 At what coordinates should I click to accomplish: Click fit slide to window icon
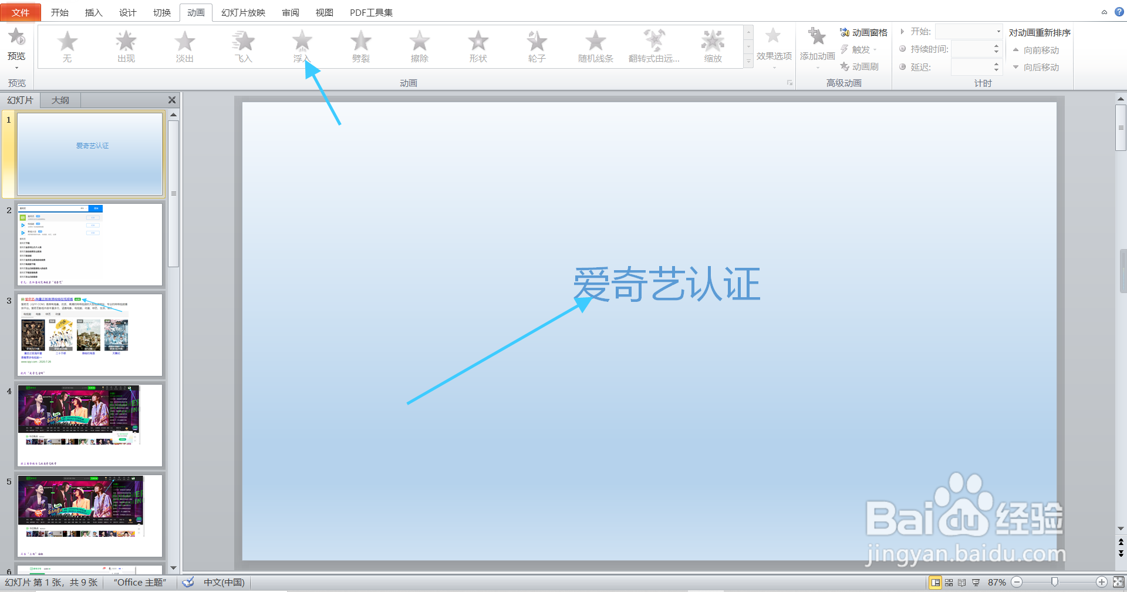click(x=1118, y=583)
